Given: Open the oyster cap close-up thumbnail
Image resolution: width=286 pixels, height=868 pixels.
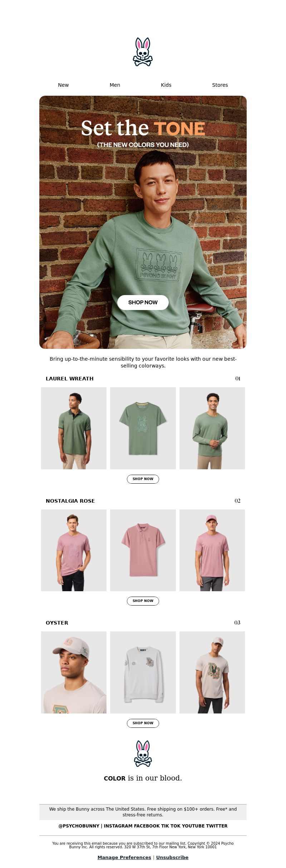Looking at the screenshot, I should point(74,672).
